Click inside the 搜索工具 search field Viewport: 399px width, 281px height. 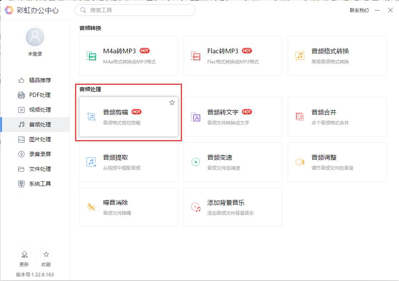click(x=134, y=11)
